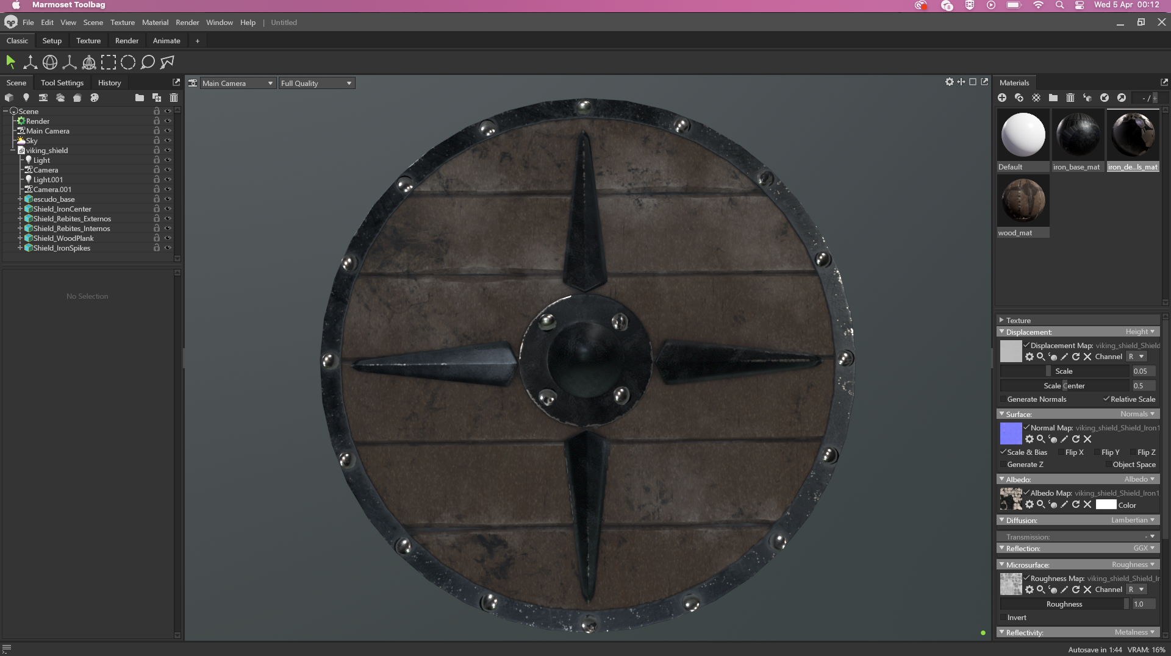The width and height of the screenshot is (1171, 656).
Task: Choose the polygon lasso selection tool
Action: (167, 62)
